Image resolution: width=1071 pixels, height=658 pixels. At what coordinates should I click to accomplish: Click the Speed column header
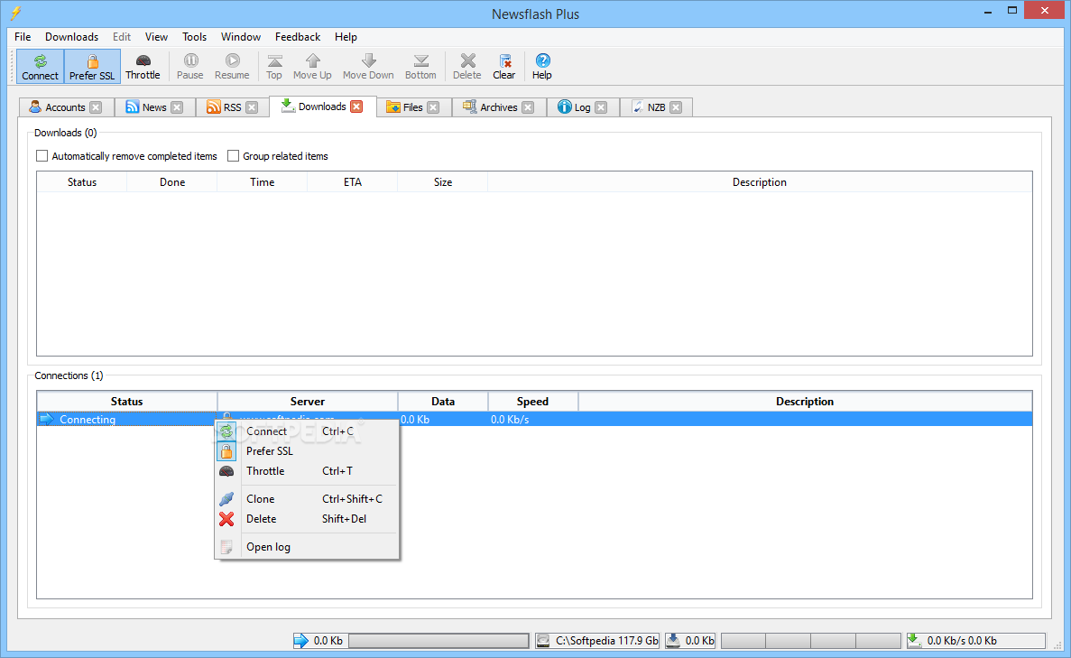click(x=532, y=402)
